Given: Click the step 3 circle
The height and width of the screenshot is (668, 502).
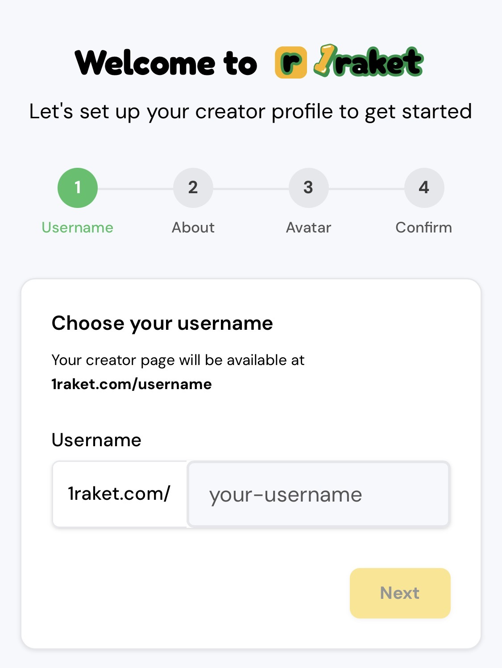Looking at the screenshot, I should pyautogui.click(x=309, y=187).
